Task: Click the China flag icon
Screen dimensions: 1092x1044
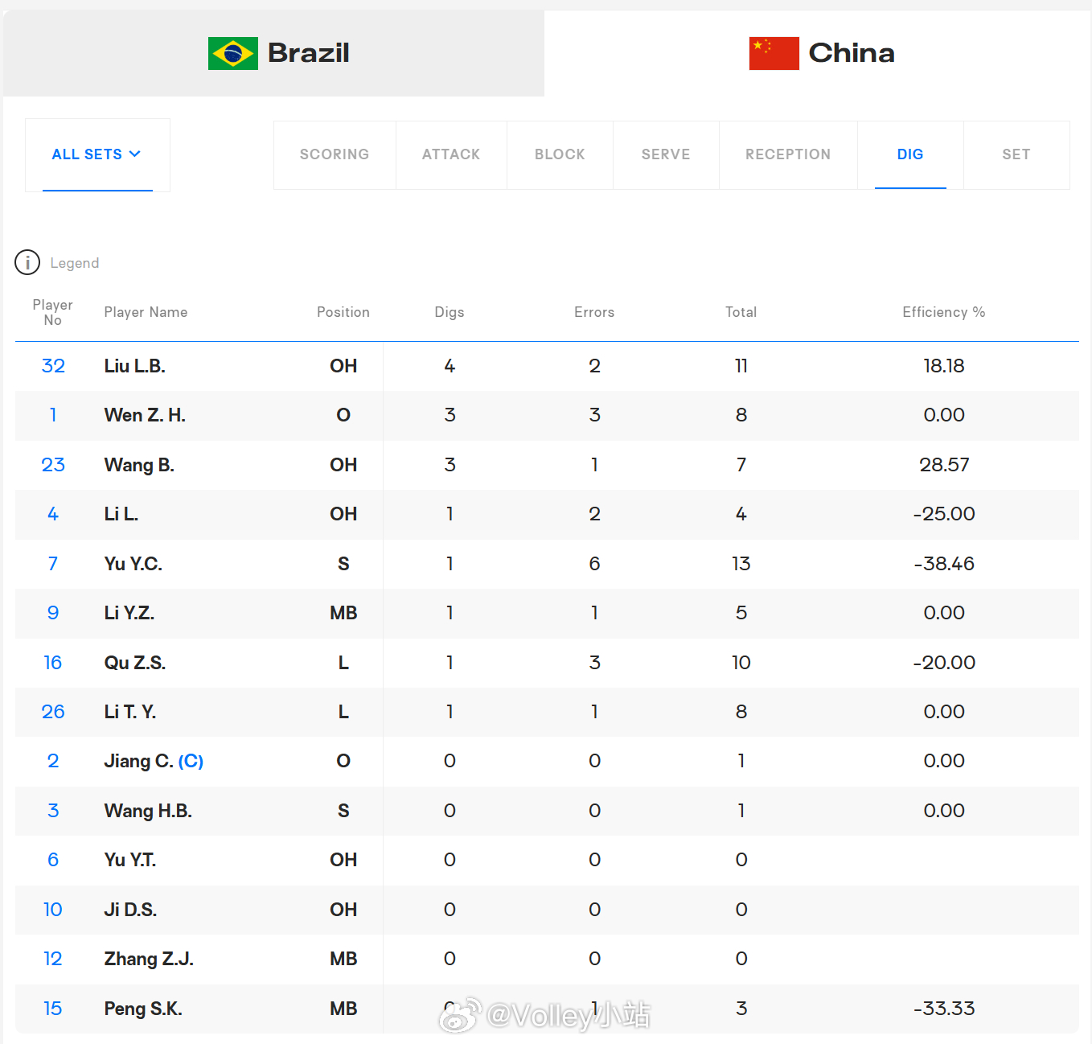Action: tap(774, 53)
